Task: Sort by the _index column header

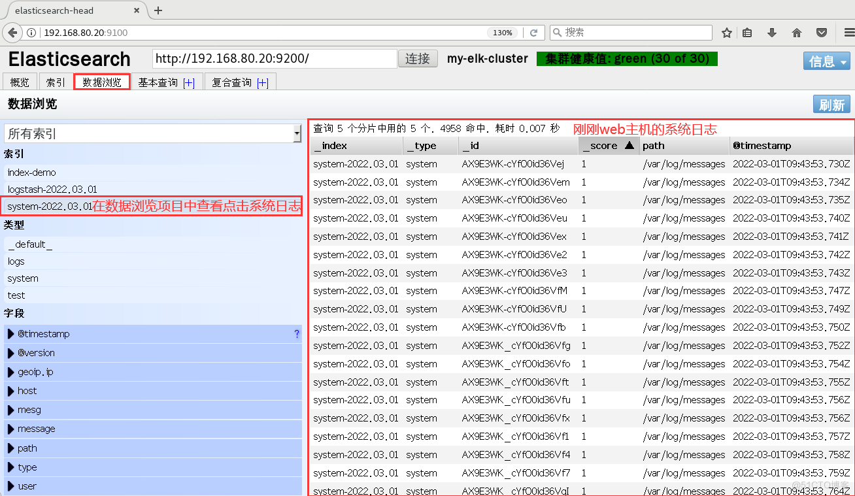Action: 356,146
